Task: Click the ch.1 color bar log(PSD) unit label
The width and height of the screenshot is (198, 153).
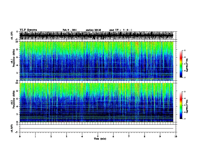Action: (x=187, y=65)
